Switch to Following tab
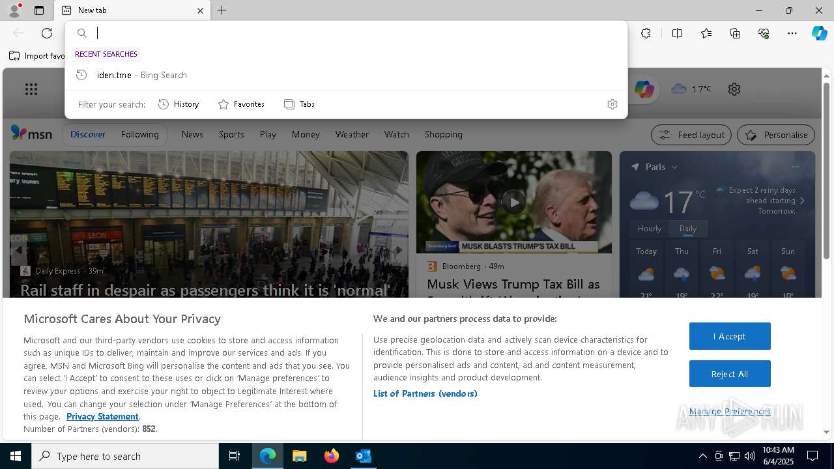Screen dimensions: 834x469 point(139,134)
